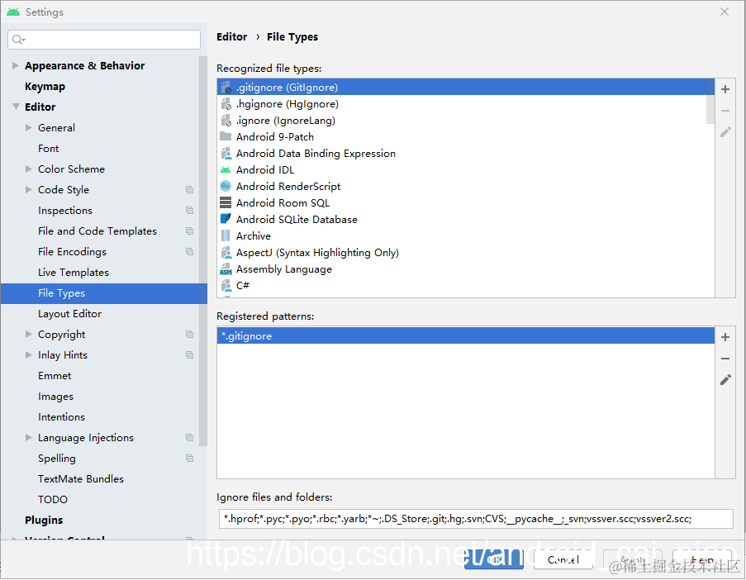Click the .gitignore file type icon
The height and width of the screenshot is (580, 746).
click(226, 87)
